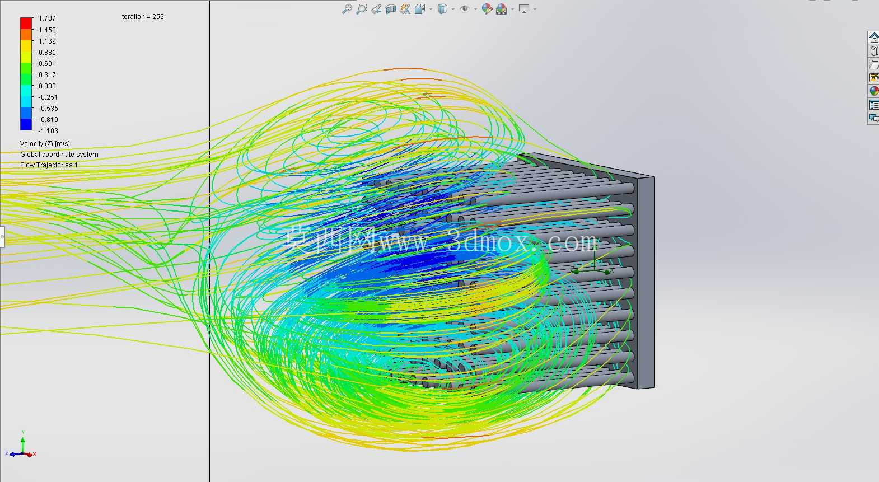Click the XYZ orientation triad
Viewport: 879px width, 482px height.
pyautogui.click(x=21, y=444)
